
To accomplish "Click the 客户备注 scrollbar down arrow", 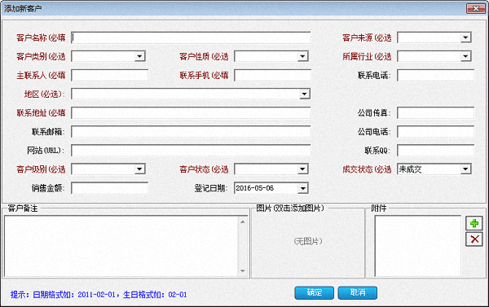I will 243,271.
